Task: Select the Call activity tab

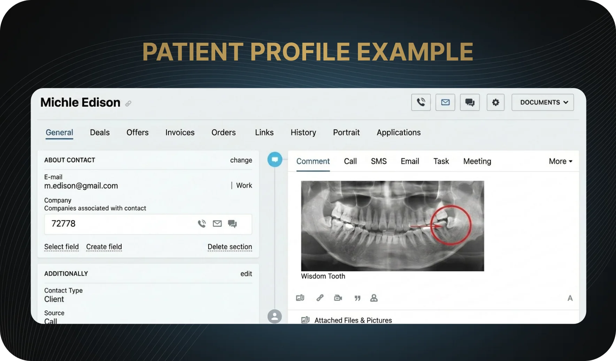Action: (350, 161)
